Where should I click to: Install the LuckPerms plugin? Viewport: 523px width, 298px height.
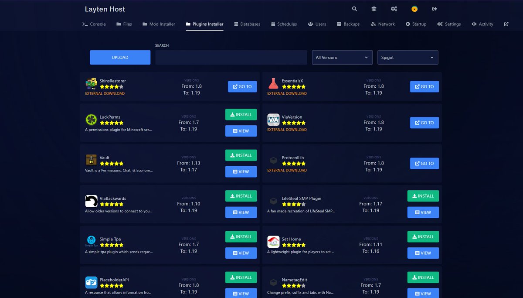[241, 114]
